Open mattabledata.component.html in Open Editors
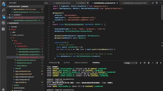 click(x=25, y=20)
